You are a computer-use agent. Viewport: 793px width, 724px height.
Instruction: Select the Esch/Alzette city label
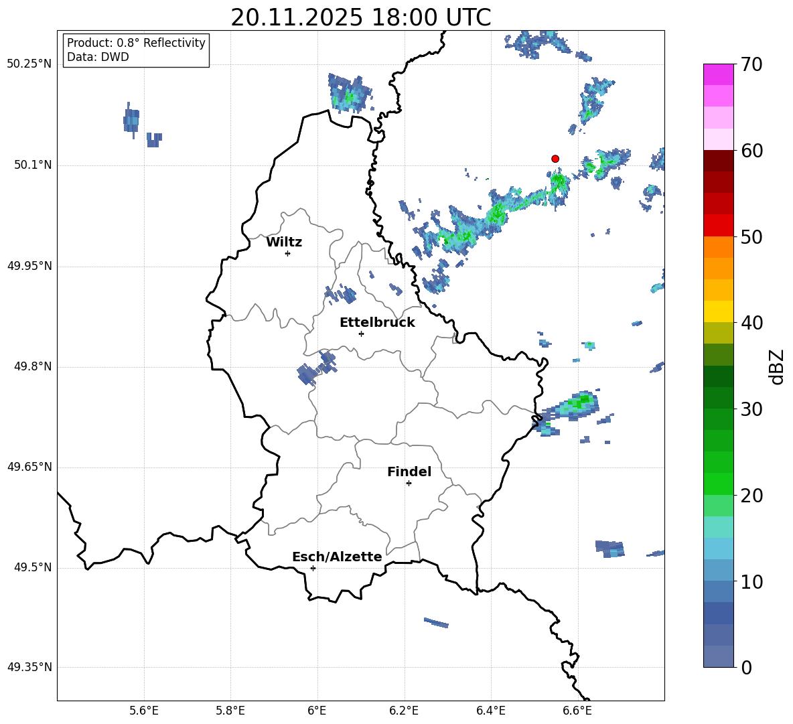[x=337, y=557]
